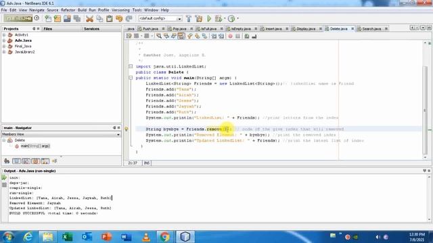Start macro recording with the red circle

[x=230, y=36]
